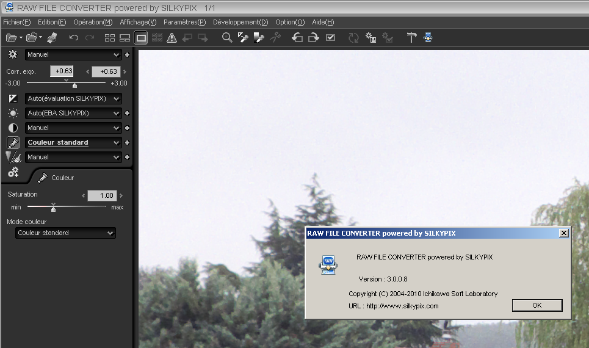Click the exposure correction slider handle
Screen dimensions: 589x348
coord(74,85)
